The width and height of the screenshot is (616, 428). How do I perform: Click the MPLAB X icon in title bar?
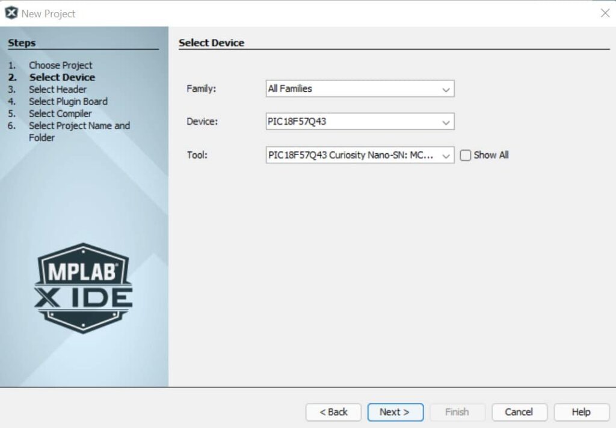coord(11,13)
